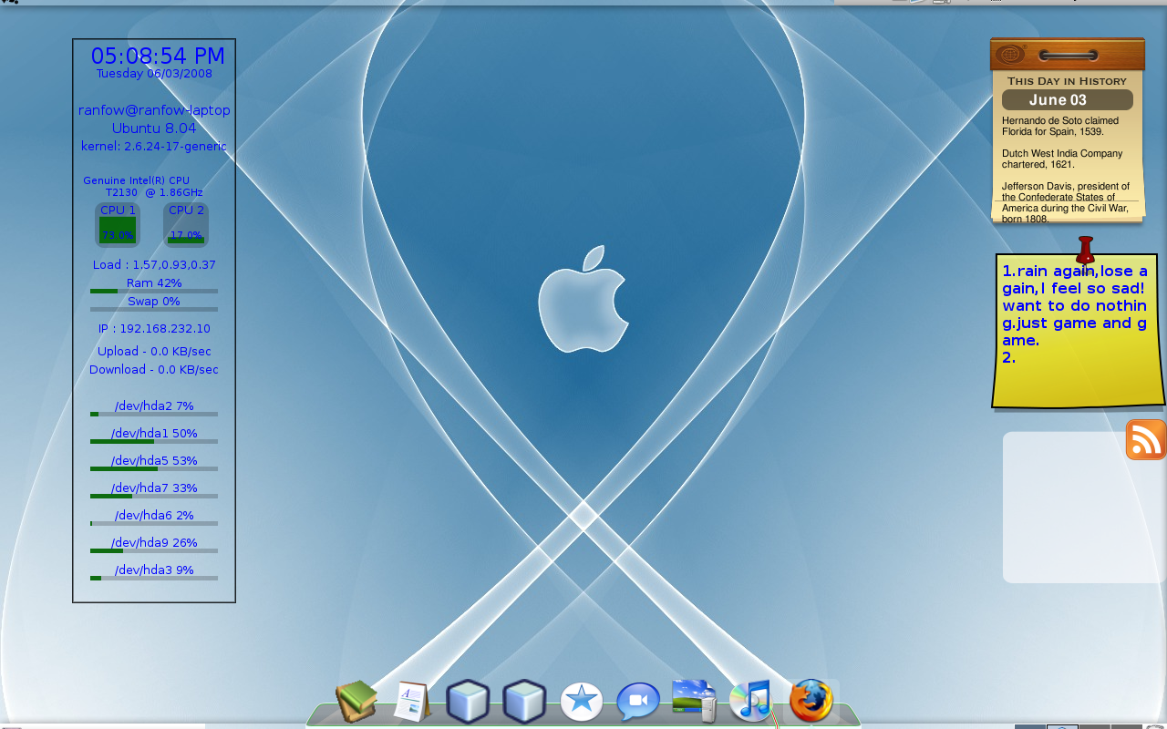Click the Genuine Intel(R) CPU text
Image resolution: width=1167 pixels, height=729 pixels.
[137, 180]
